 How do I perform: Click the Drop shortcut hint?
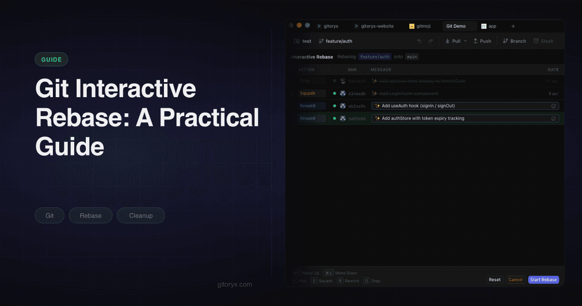(372, 281)
